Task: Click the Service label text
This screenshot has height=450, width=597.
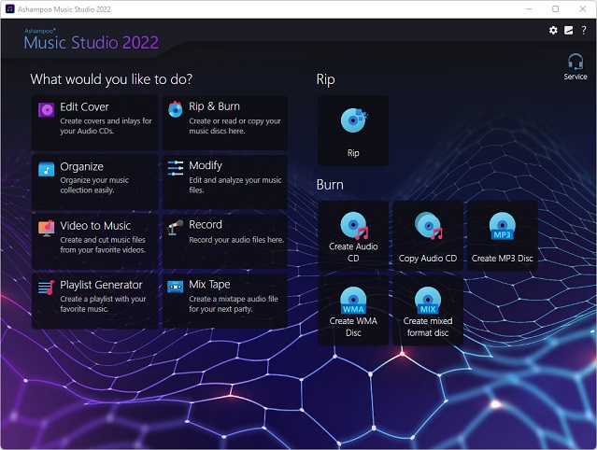Action: pos(576,77)
